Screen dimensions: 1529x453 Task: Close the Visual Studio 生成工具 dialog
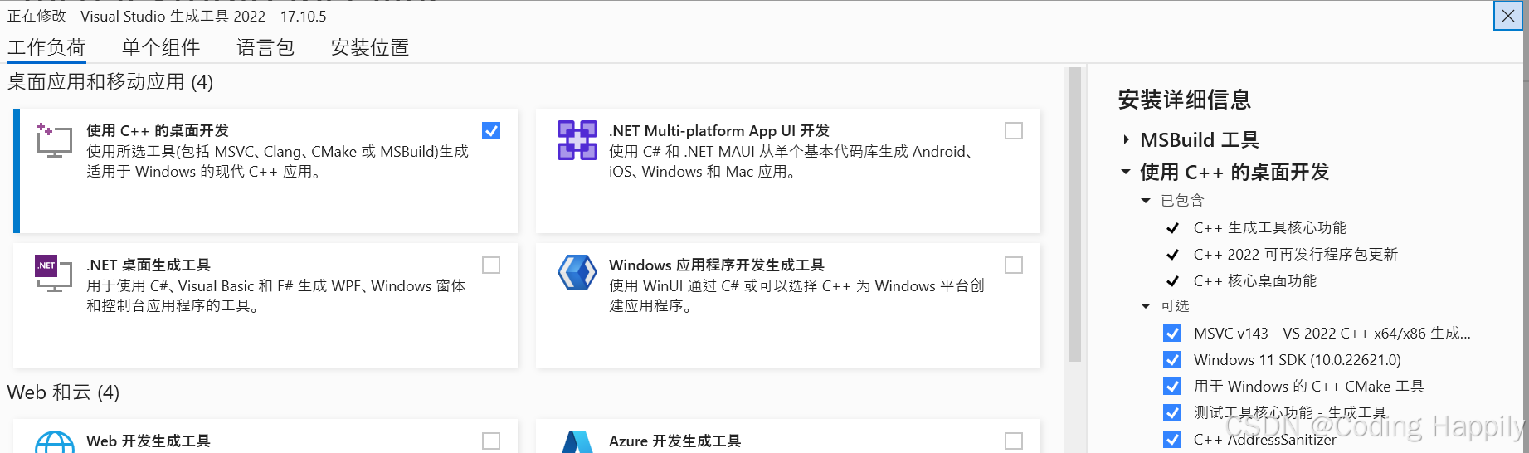point(1508,16)
